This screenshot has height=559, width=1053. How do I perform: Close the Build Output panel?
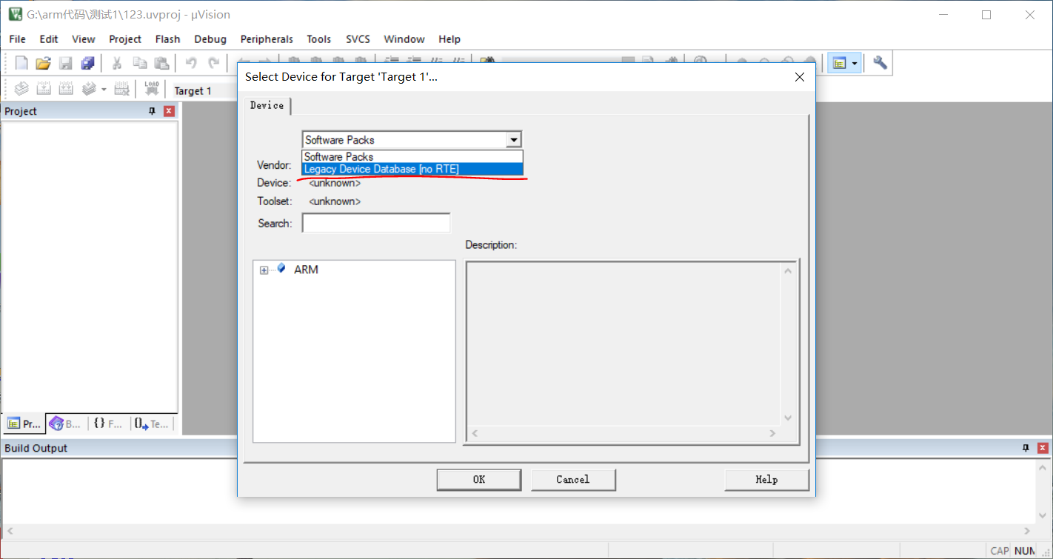tap(1042, 448)
